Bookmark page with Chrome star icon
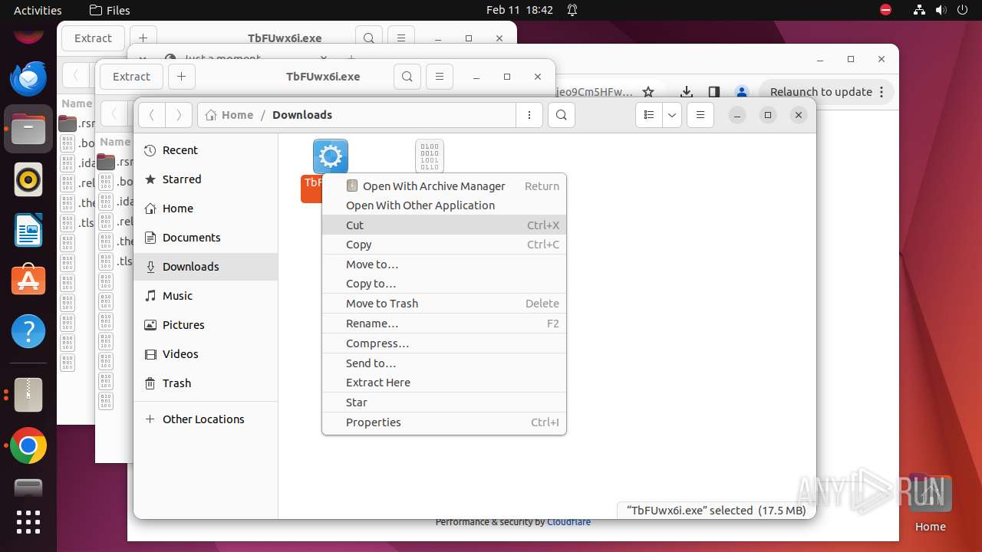The image size is (982, 552). (x=648, y=92)
